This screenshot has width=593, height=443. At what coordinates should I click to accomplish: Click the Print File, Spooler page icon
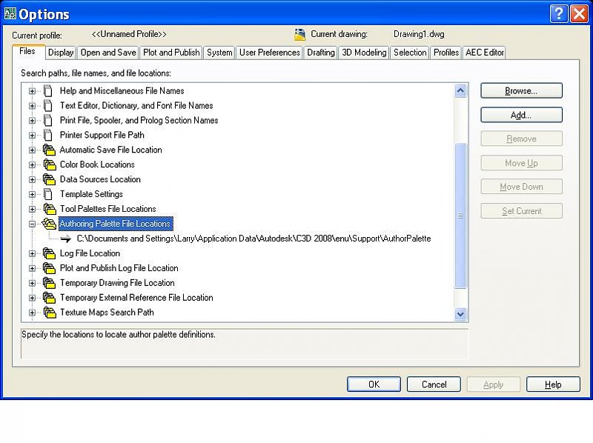coord(48,120)
